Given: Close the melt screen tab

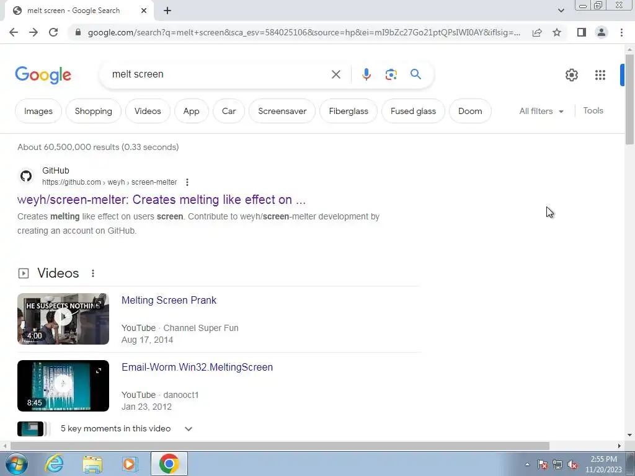Looking at the screenshot, I should point(144,11).
